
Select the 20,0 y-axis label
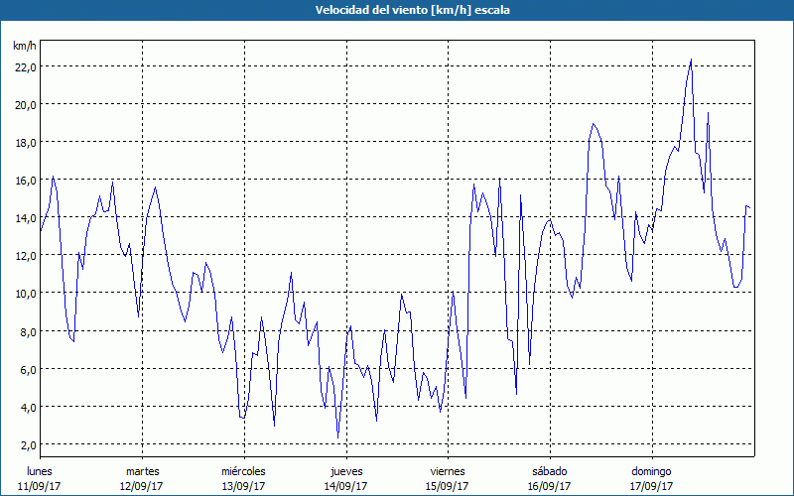click(25, 104)
